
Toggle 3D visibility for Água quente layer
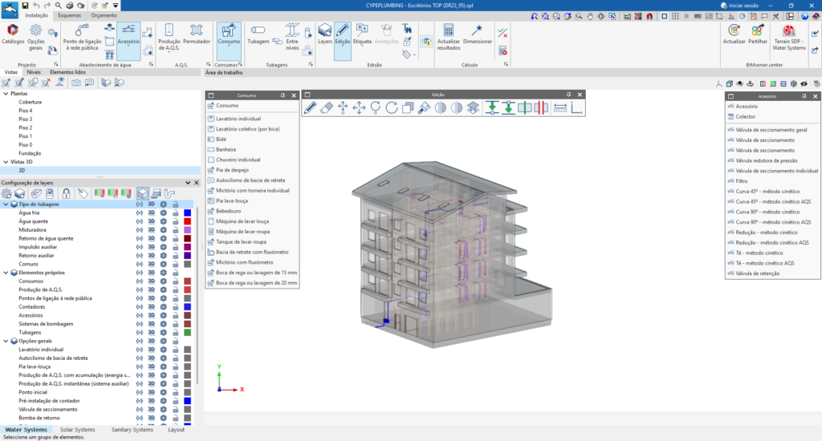pyautogui.click(x=151, y=222)
